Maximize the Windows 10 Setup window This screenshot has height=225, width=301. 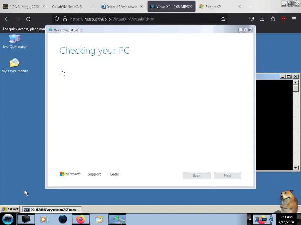(x=245, y=30)
